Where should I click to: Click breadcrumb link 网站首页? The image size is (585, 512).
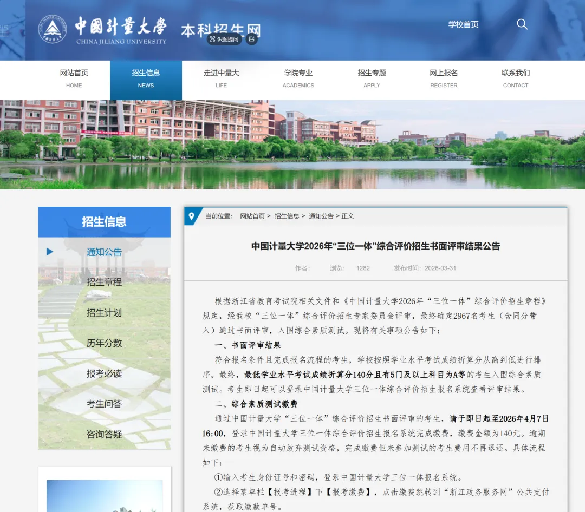252,216
